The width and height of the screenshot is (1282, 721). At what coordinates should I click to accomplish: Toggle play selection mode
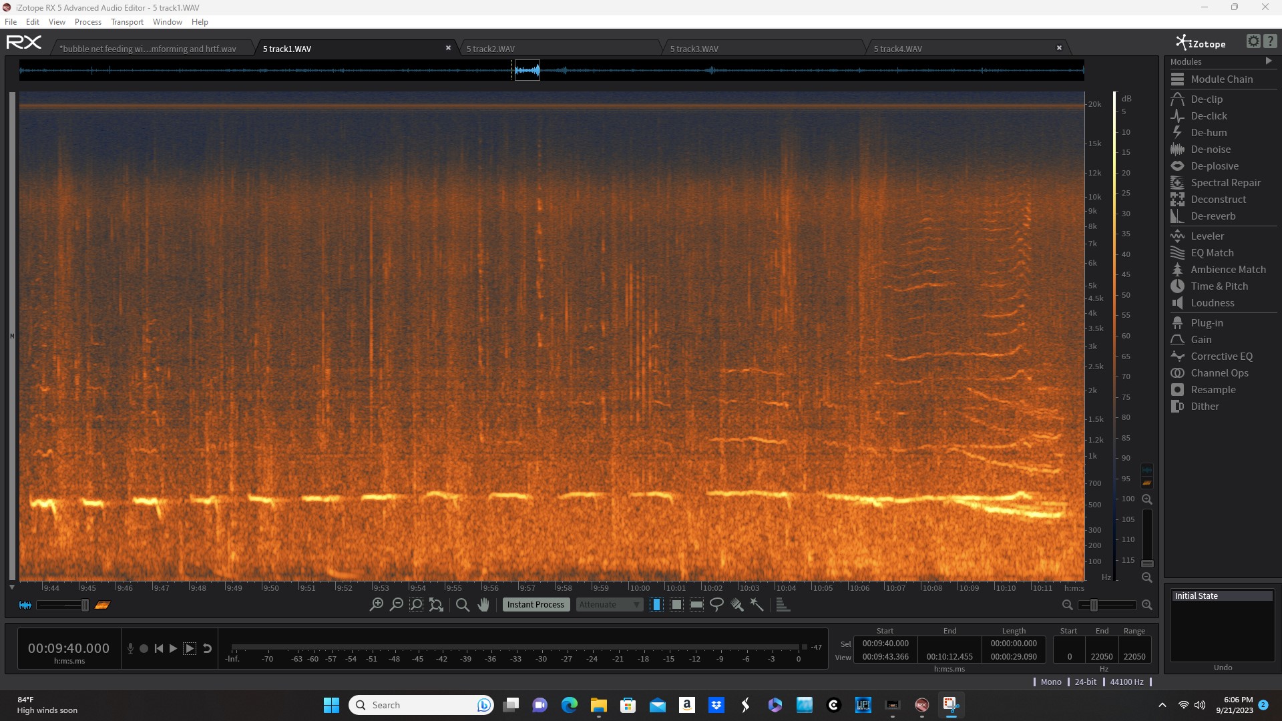[x=190, y=648]
